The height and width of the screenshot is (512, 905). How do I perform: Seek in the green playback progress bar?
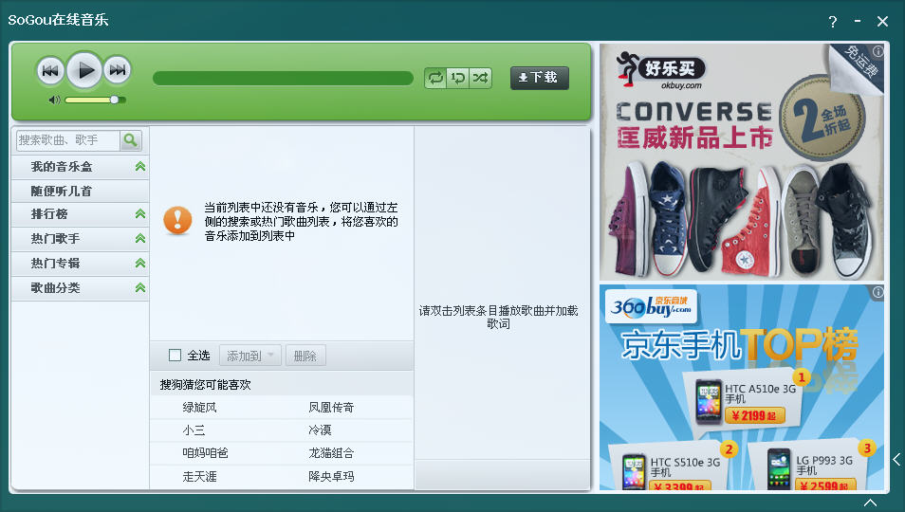pos(283,78)
